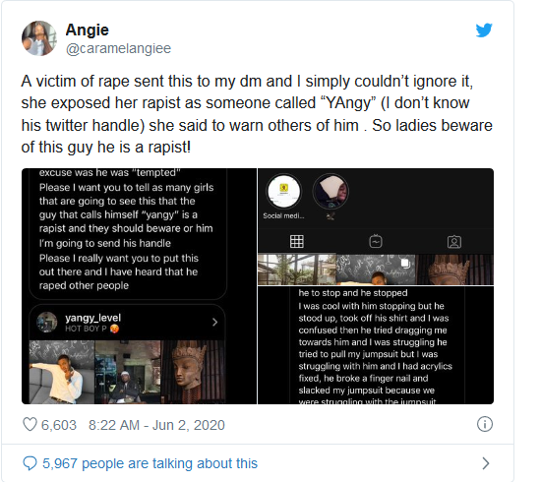Select the tagged photos icon in screenshot
Viewport: 541px width, 482px height.
pyautogui.click(x=454, y=242)
